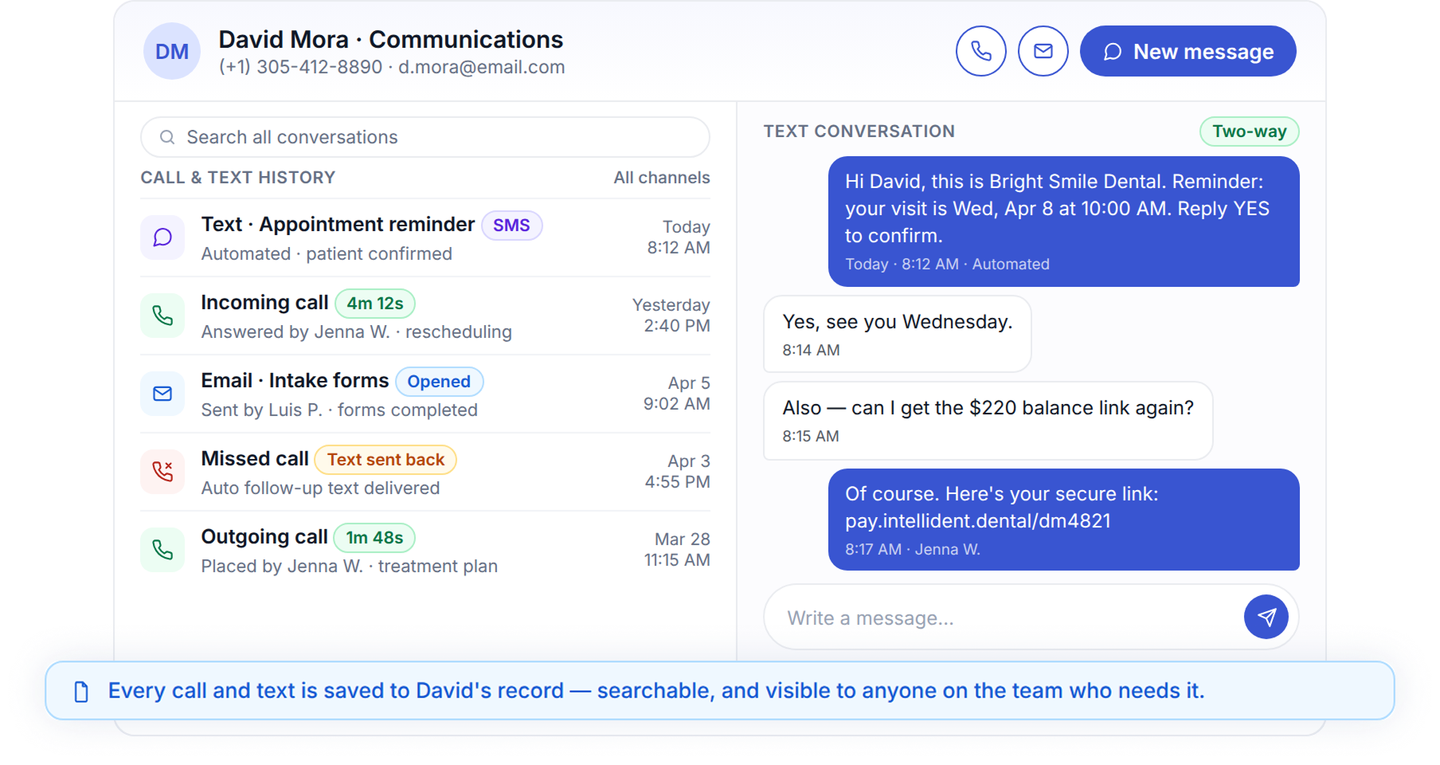The image size is (1440, 765).
Task: Click the email envelope icon in header
Action: tap(1043, 51)
